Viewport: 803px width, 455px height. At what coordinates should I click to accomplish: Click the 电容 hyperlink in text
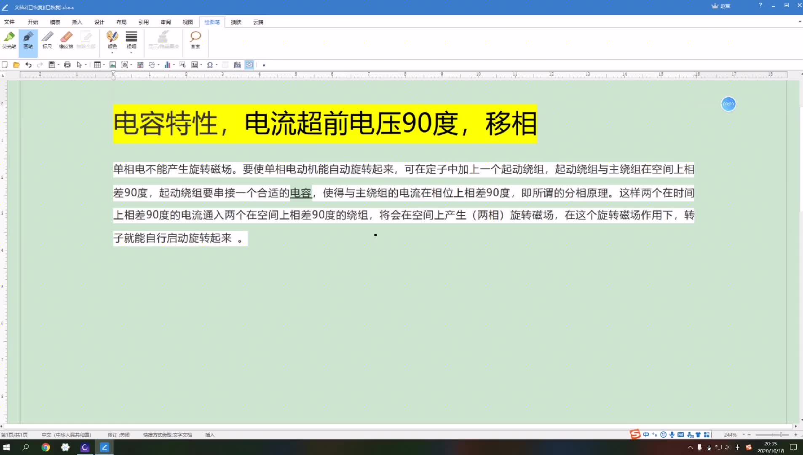[x=301, y=193]
